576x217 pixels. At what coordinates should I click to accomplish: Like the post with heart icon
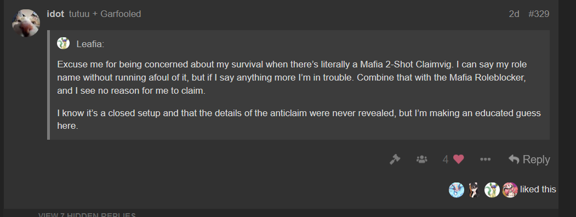[x=459, y=159]
